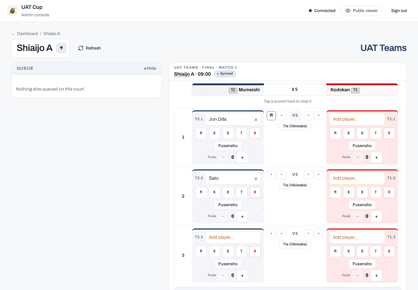The image size is (418, 290).
Task: Mark Fusensho for T1.1
Action: click(x=362, y=146)
